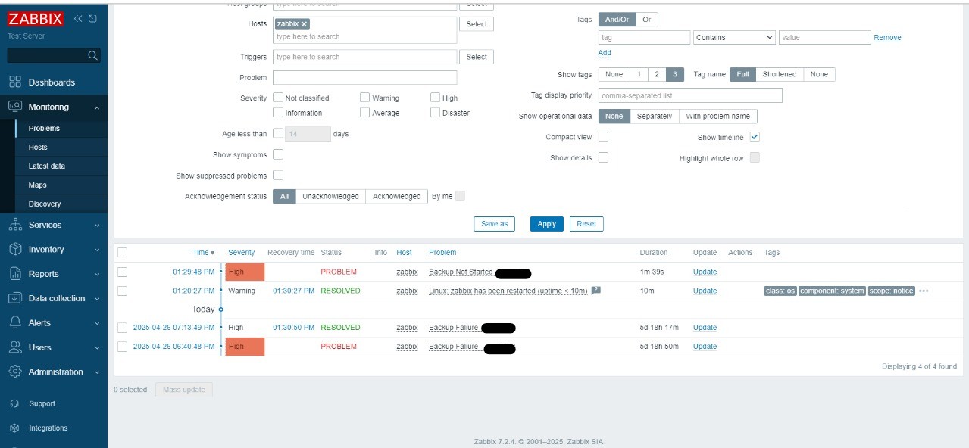Click the Administration gear icon
The image size is (969, 448).
tap(15, 372)
